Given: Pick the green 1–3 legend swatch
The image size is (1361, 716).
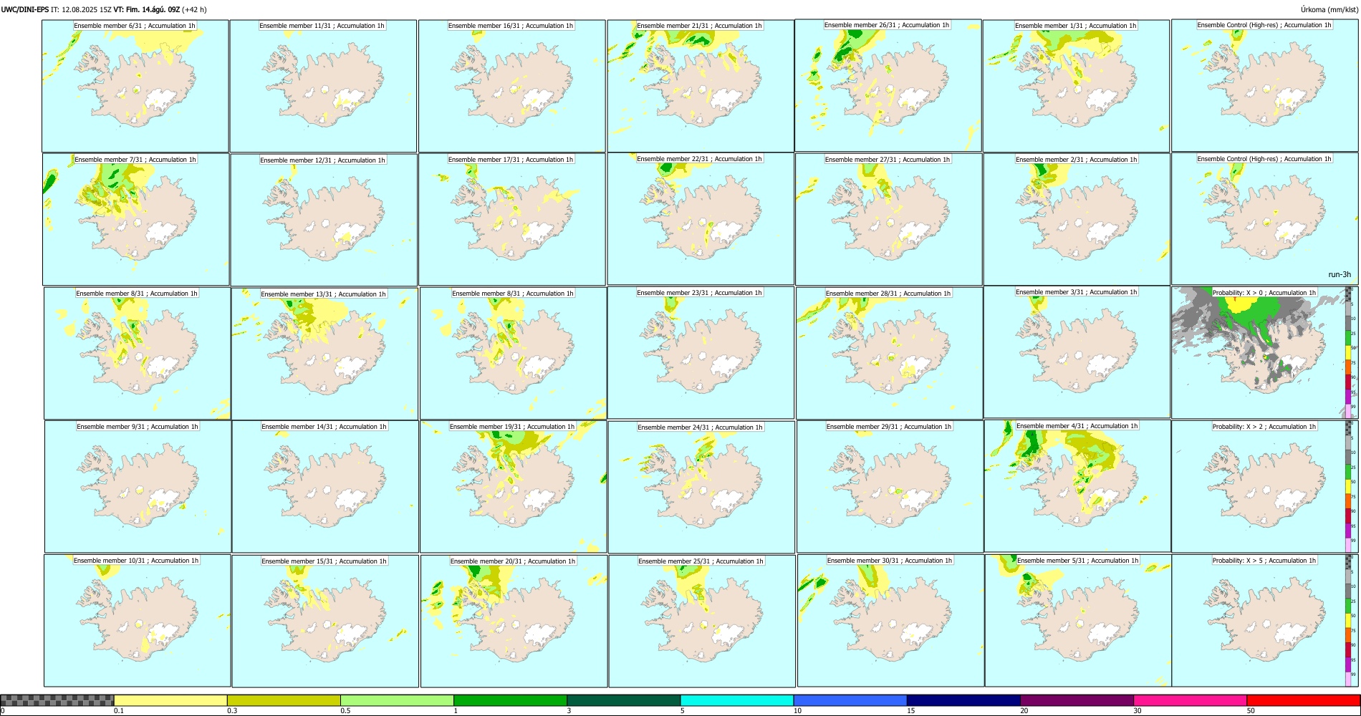Looking at the screenshot, I should pos(510,700).
